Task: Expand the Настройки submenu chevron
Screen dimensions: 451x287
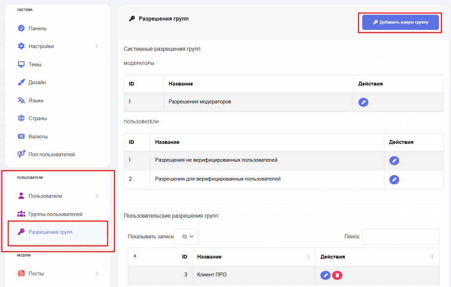Action: 97,46
